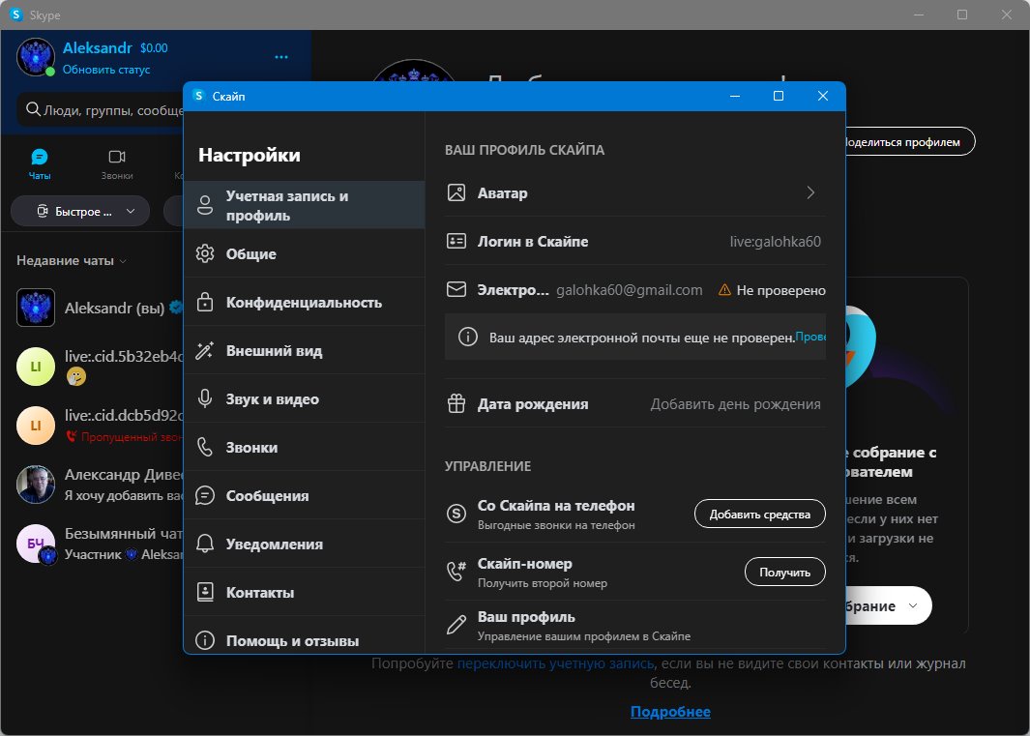Click the lock icon beside Конфиденциальность
1030x736 pixels.
tap(205, 303)
